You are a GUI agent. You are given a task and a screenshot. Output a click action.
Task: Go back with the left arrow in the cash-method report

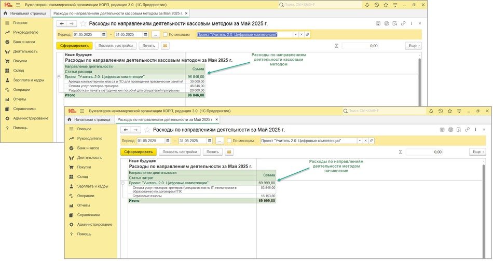click(x=62, y=24)
